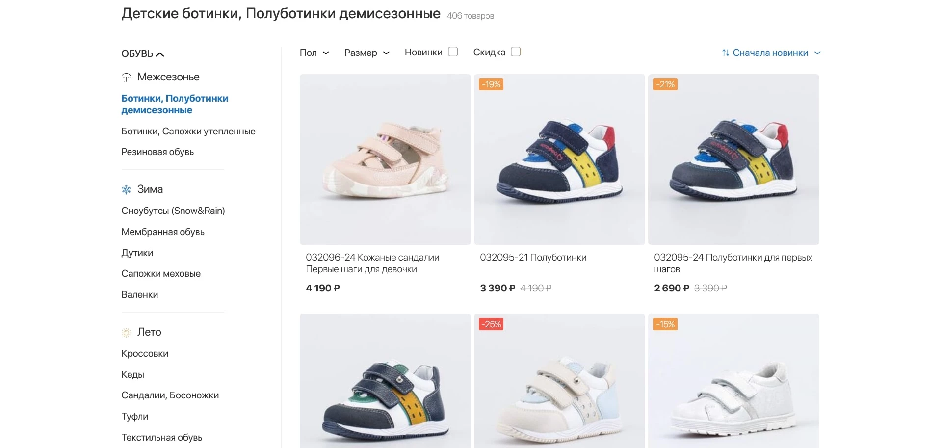
Task: Click the -19% discount badge
Action: coord(491,84)
